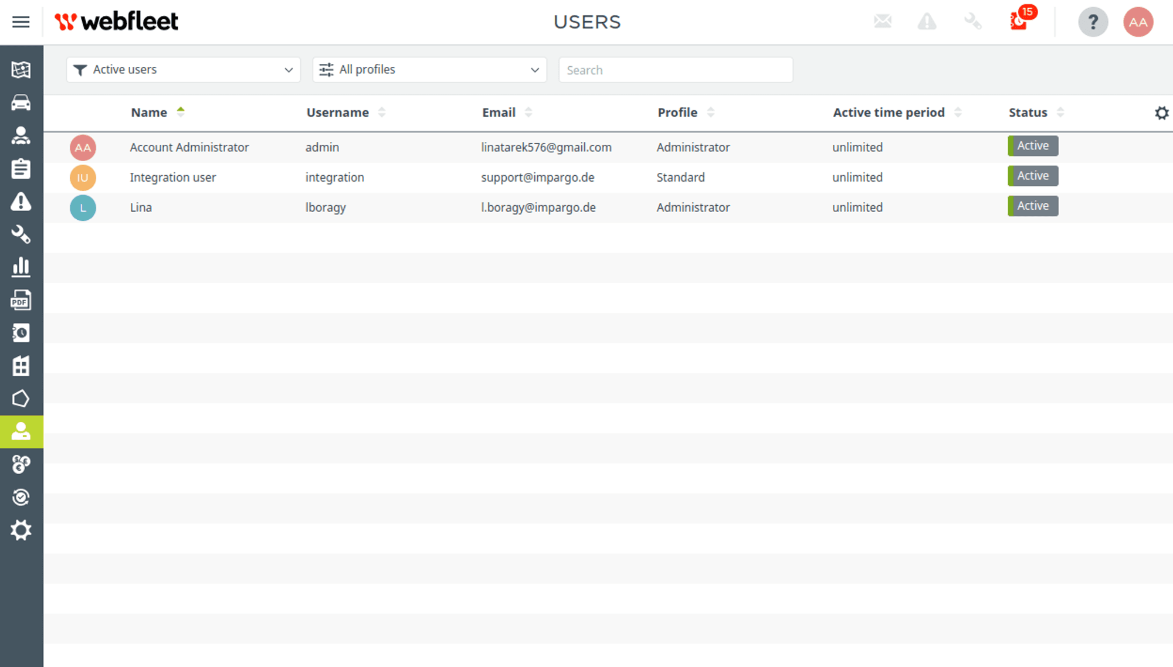
Task: Open the wrench maintenance icon in sidebar
Action: [21, 234]
